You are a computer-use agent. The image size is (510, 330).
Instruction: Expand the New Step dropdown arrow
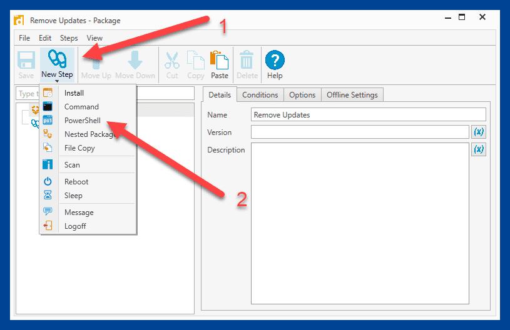pyautogui.click(x=57, y=81)
